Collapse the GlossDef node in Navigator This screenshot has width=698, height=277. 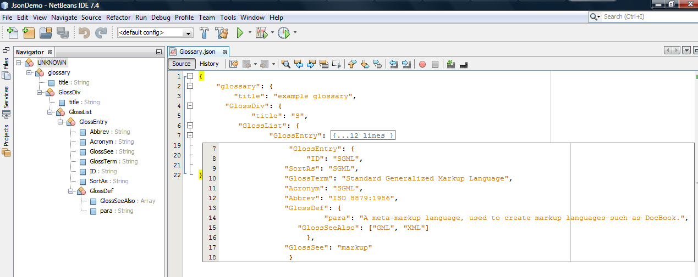tap(70, 191)
